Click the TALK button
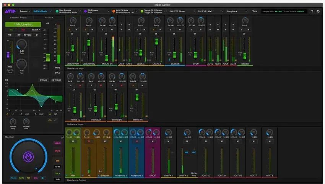Screen dimensions: 325x184 (57, 173)
